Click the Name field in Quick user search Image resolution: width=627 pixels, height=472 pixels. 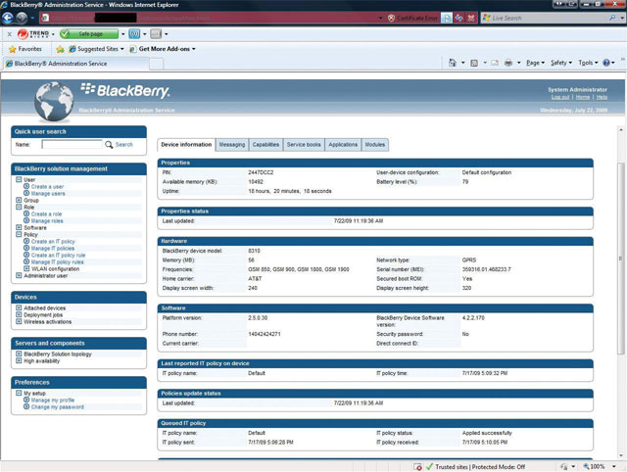(x=72, y=144)
